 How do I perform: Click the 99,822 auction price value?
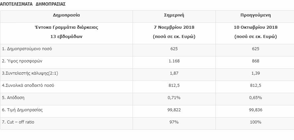[x=174, y=110]
